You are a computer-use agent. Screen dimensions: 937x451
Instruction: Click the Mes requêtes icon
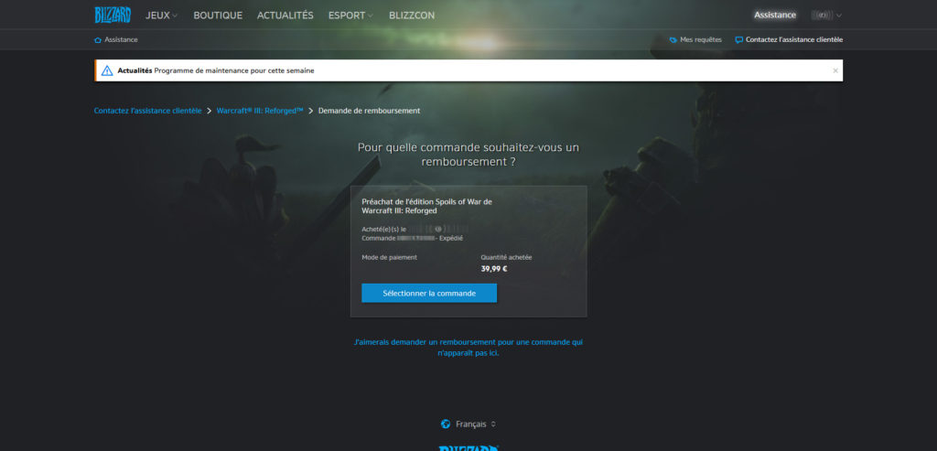click(673, 40)
